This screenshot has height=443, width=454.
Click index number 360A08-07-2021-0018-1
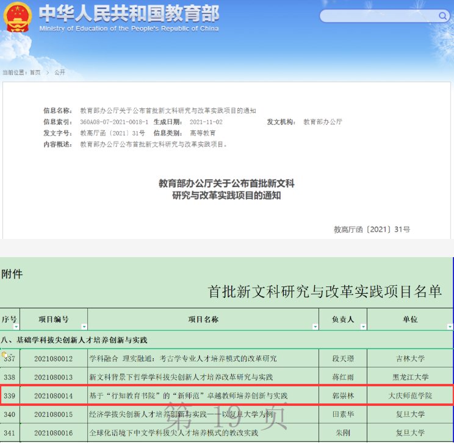point(114,122)
